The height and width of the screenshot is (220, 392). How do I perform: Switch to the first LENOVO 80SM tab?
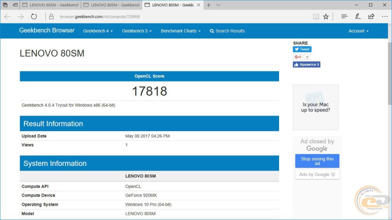(x=51, y=5)
